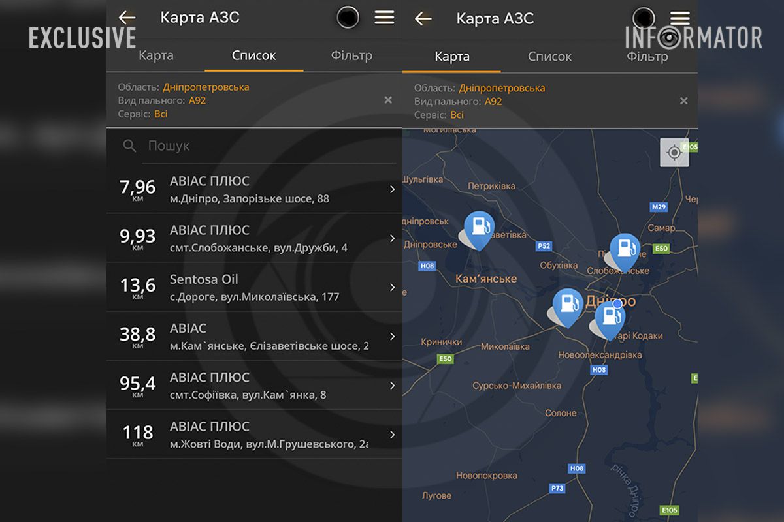Viewport: 784px width, 522px height.
Task: Switch to Список tab in map panel
Action: click(x=549, y=57)
